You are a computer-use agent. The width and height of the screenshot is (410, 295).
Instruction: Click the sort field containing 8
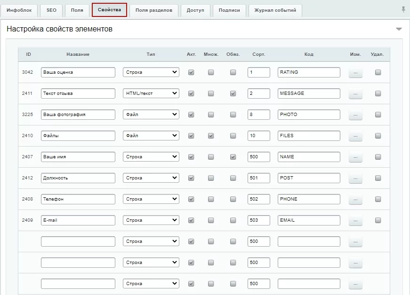point(258,115)
